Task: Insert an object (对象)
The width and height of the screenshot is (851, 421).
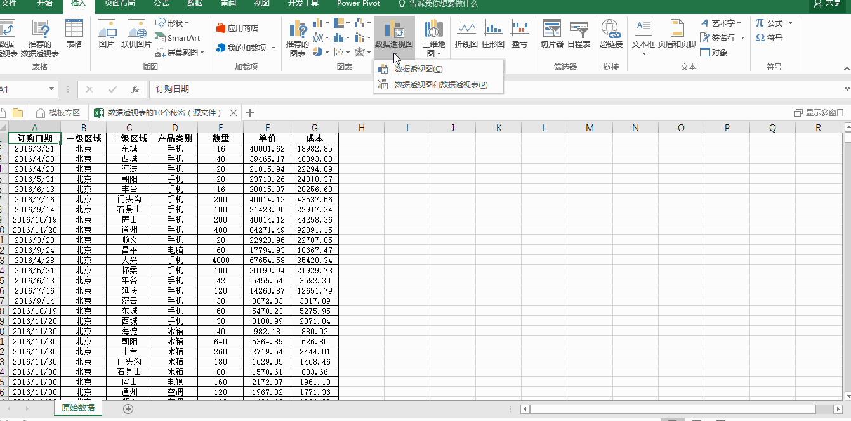Action: tap(714, 53)
